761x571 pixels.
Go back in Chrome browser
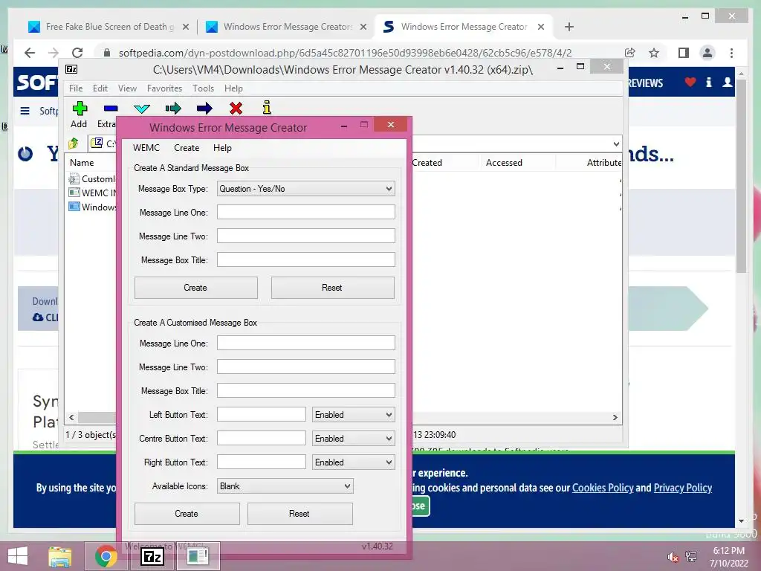(30, 53)
